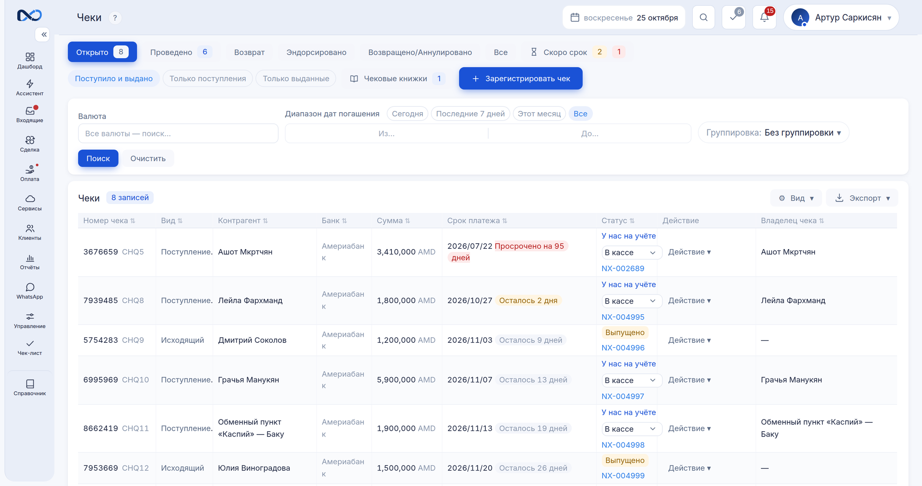Open the Вид view dropdown
The width and height of the screenshot is (922, 486).
(x=796, y=198)
